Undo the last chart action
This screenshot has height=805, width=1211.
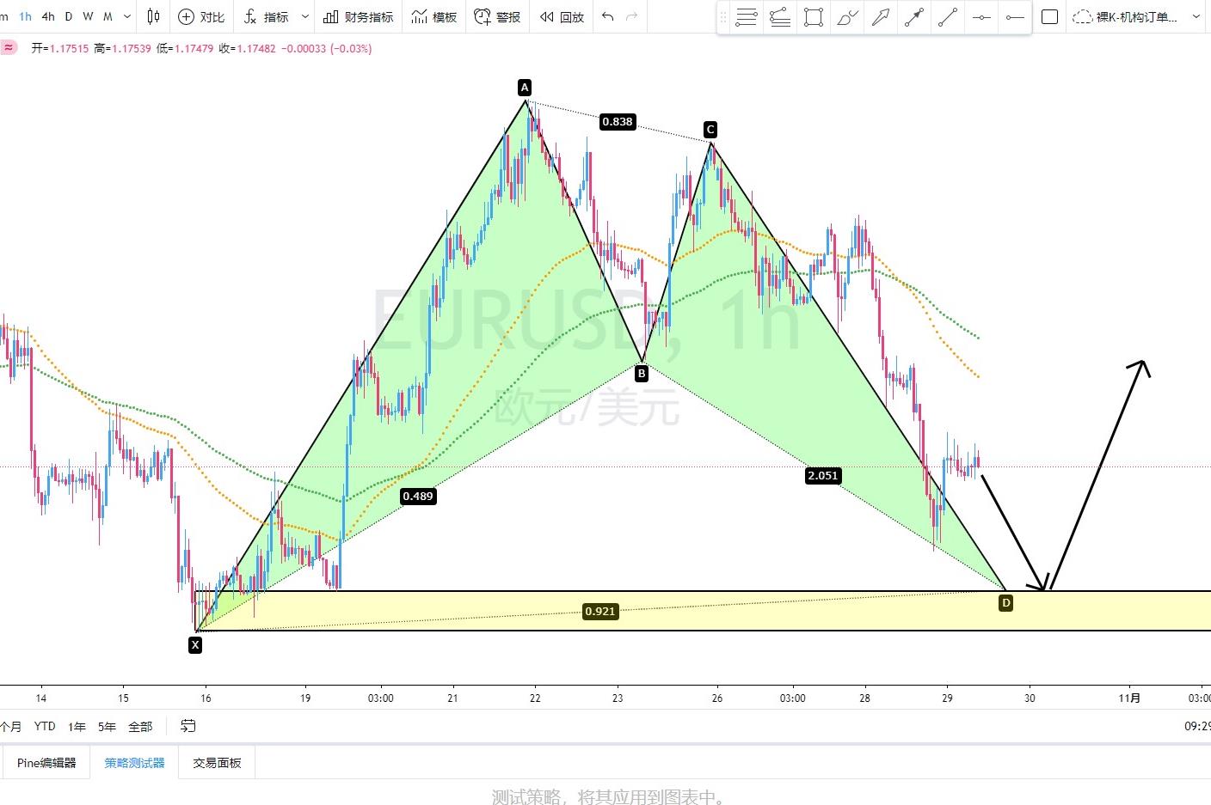[x=608, y=16]
